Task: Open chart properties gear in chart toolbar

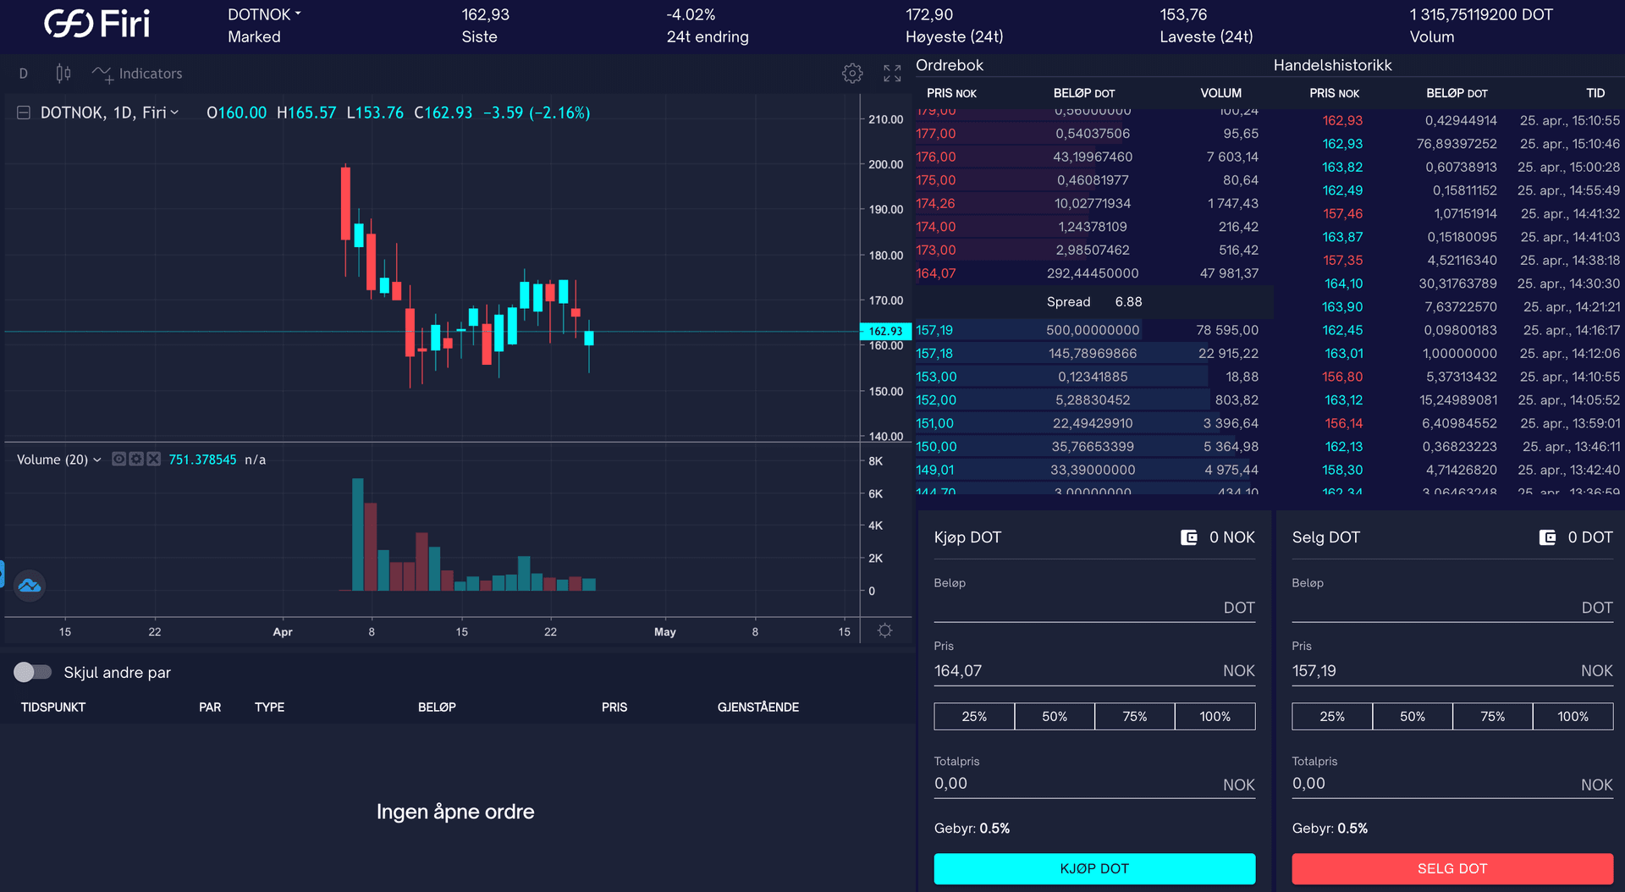Action: pyautogui.click(x=852, y=74)
